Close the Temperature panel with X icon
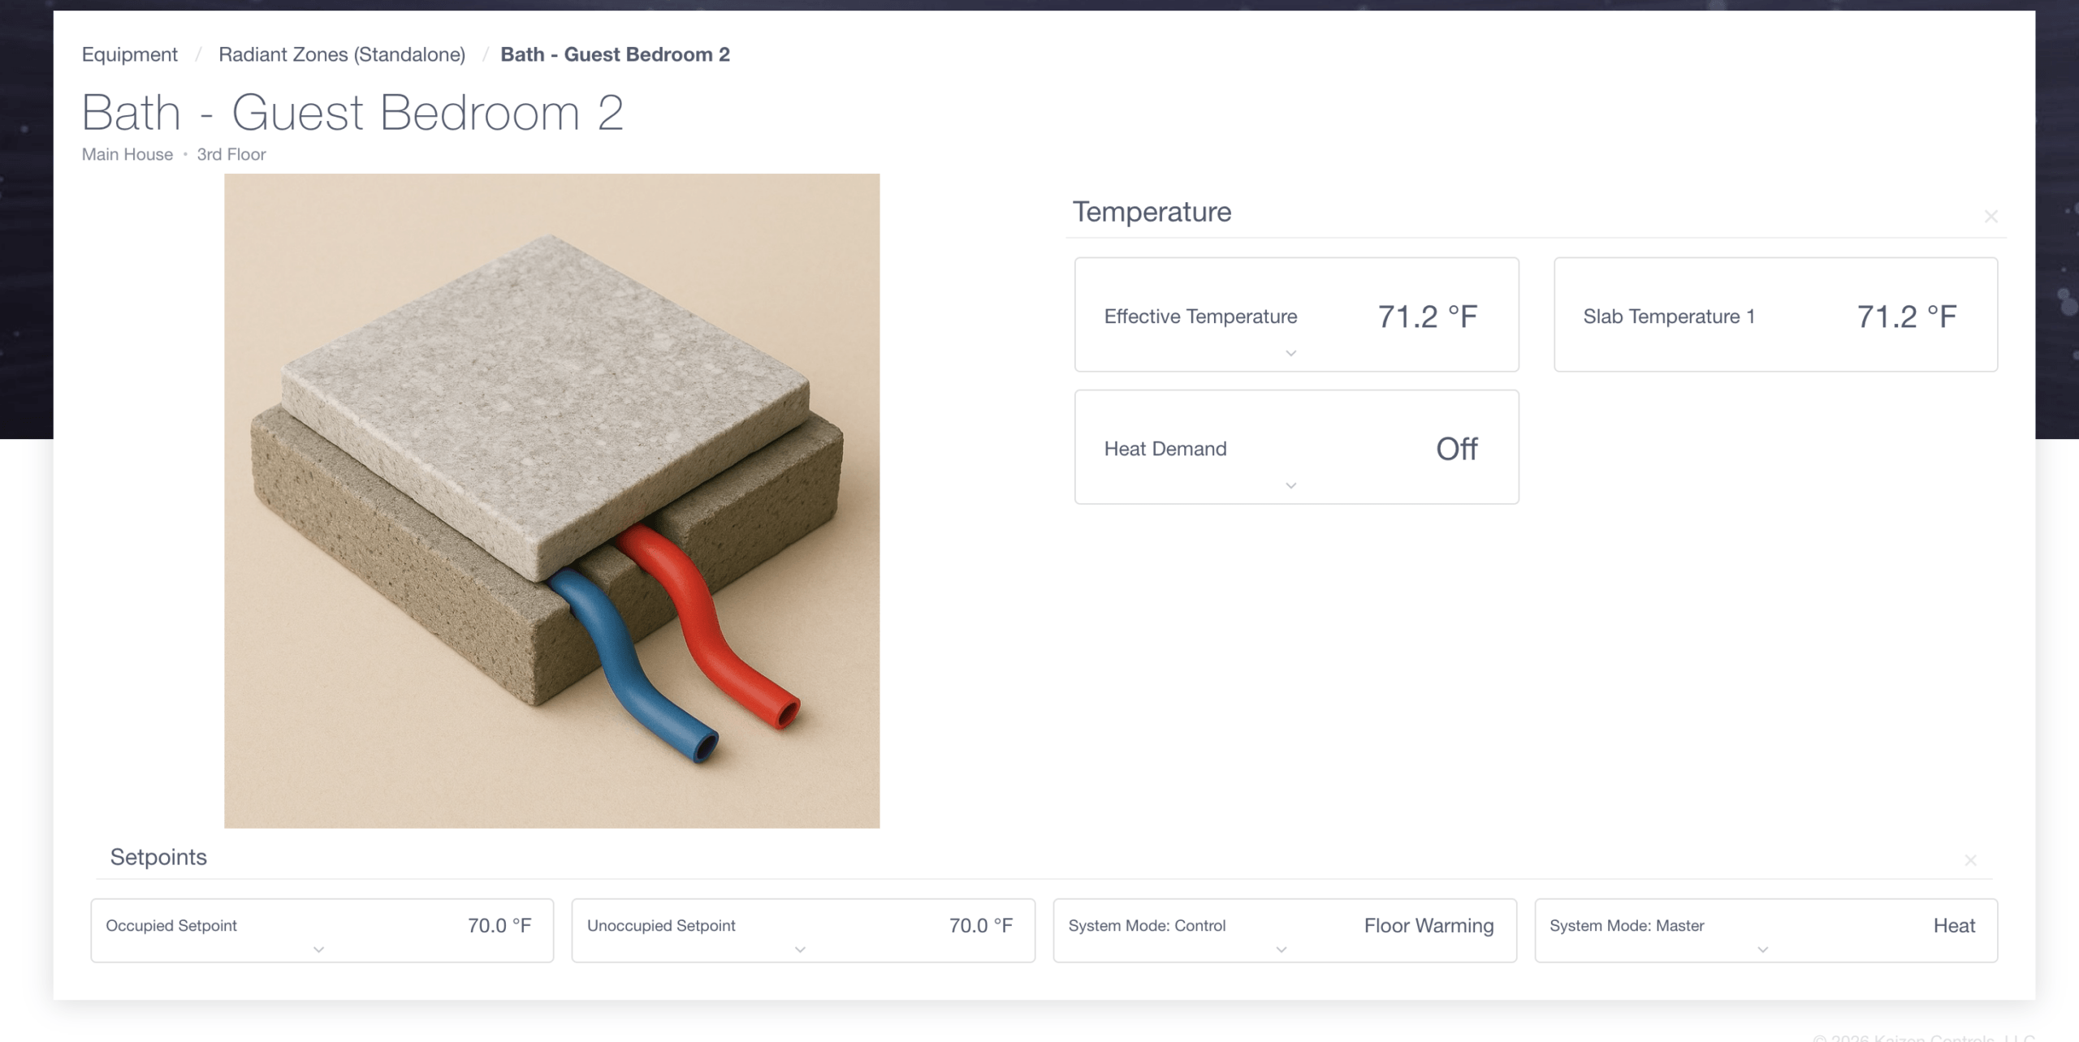 1990,217
